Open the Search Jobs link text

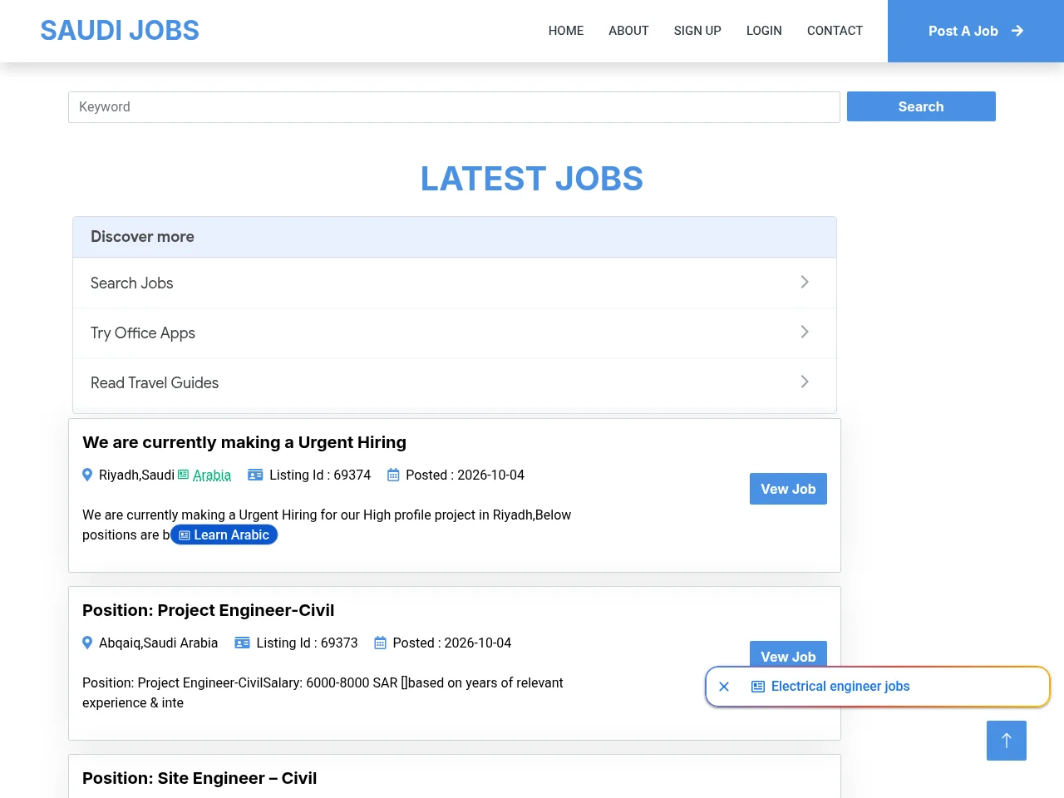pyautogui.click(x=132, y=283)
